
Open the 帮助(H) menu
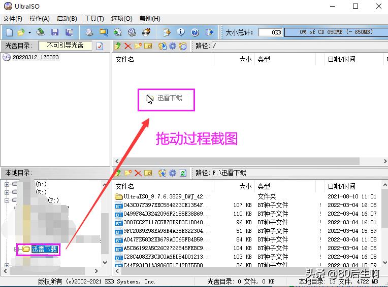pyautogui.click(x=150, y=19)
